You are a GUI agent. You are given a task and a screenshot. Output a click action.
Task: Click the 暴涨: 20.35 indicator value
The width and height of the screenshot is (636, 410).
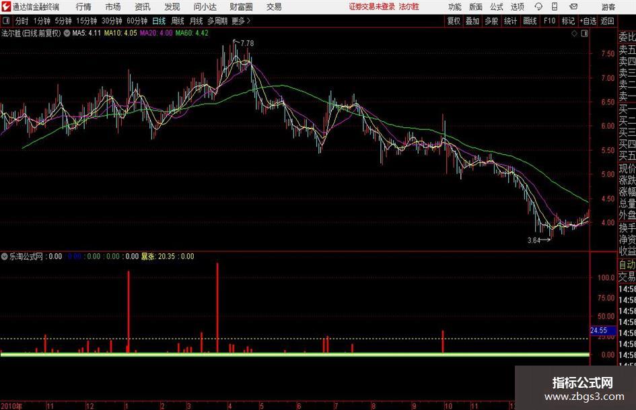tap(157, 257)
